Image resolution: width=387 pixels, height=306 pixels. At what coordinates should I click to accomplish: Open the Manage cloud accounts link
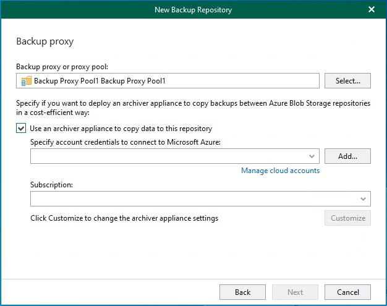tap(280, 171)
